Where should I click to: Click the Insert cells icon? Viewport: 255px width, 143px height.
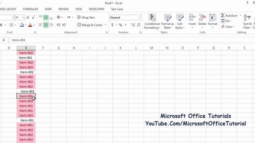click(192, 17)
